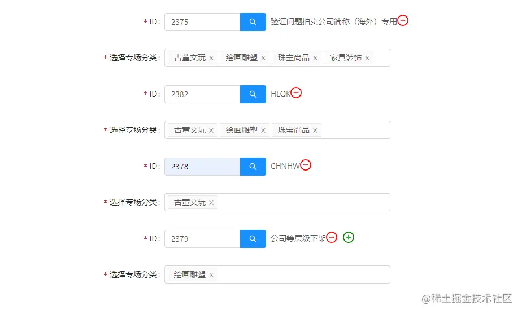Remove 古董文玩 tag in CHNHW's category selector
522x314 pixels.
click(211, 203)
